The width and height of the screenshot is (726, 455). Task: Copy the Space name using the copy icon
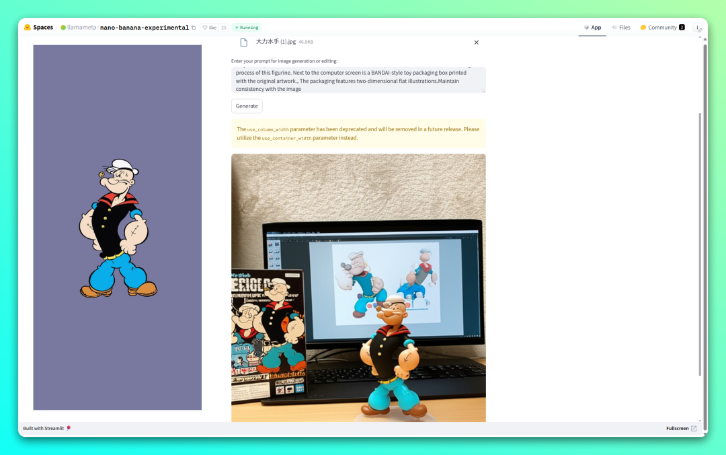pos(194,28)
